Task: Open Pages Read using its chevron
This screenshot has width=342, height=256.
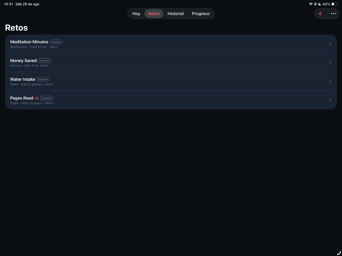Action: point(330,100)
